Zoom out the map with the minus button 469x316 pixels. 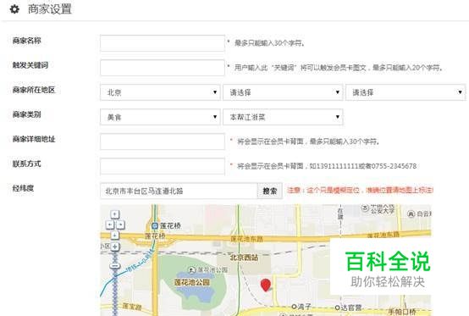[115, 266]
